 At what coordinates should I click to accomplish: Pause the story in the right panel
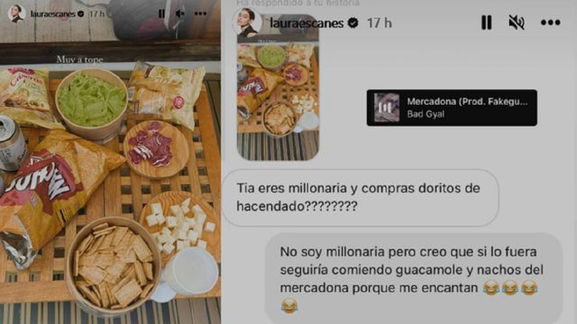click(x=487, y=23)
